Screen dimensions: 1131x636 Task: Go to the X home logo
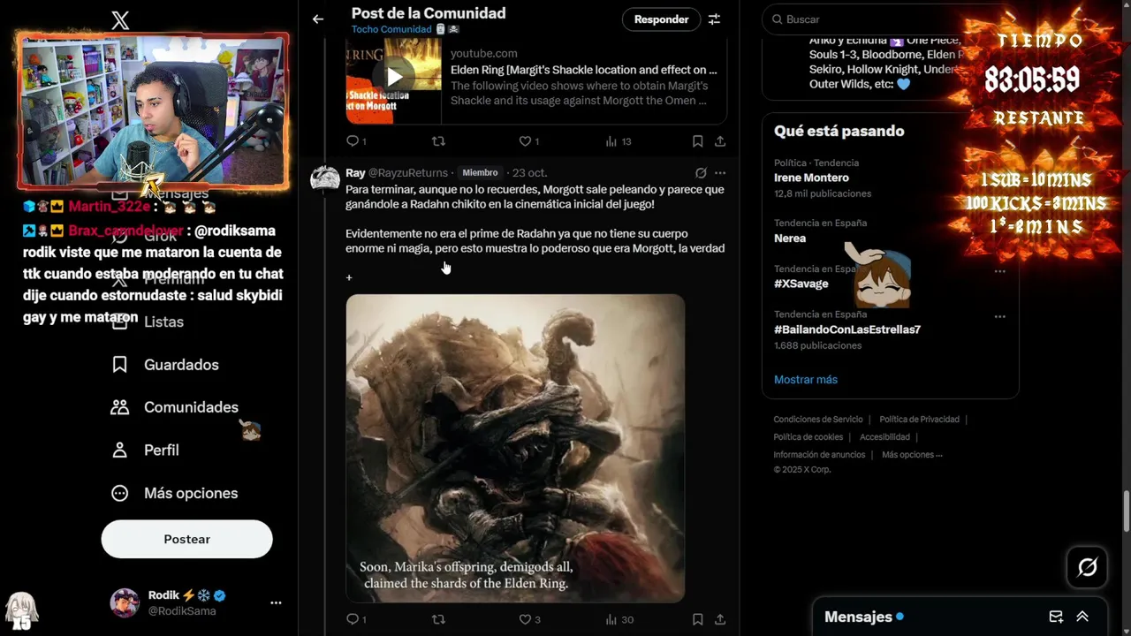(x=120, y=20)
